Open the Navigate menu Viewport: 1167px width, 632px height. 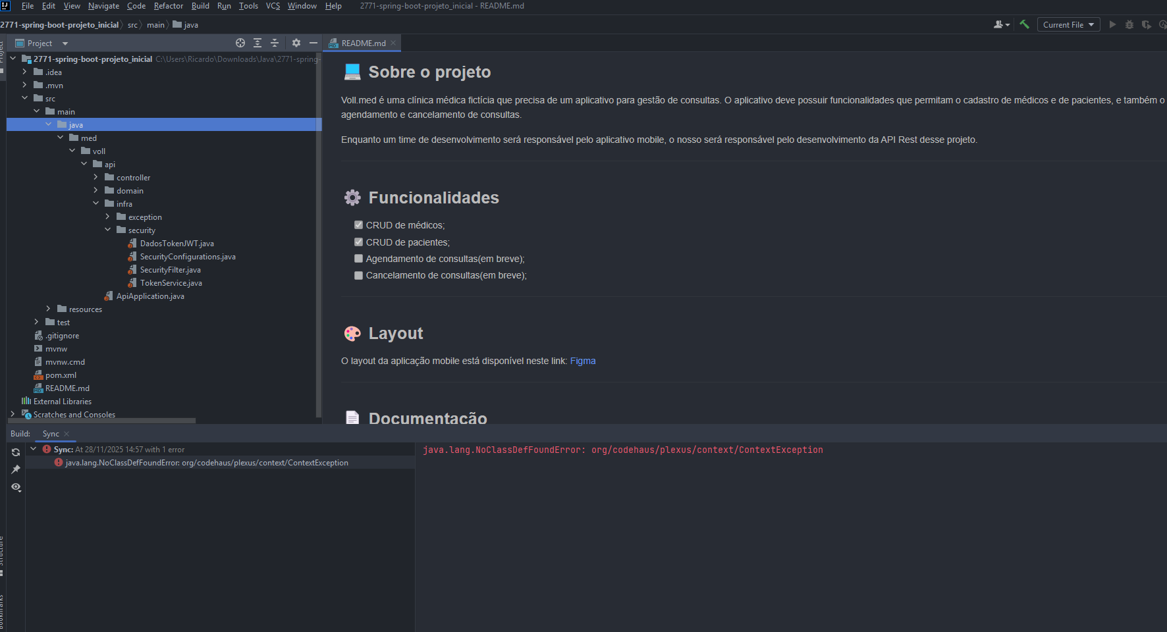click(x=103, y=6)
